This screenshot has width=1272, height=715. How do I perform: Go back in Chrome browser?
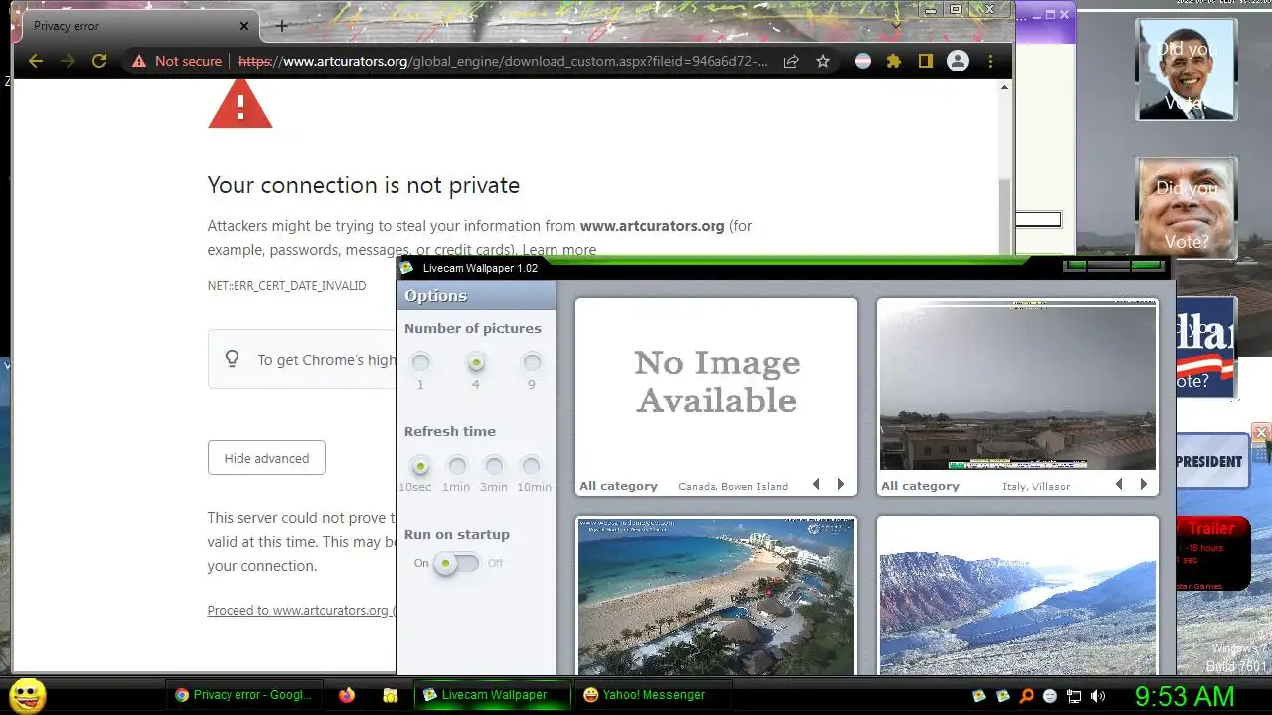click(36, 61)
